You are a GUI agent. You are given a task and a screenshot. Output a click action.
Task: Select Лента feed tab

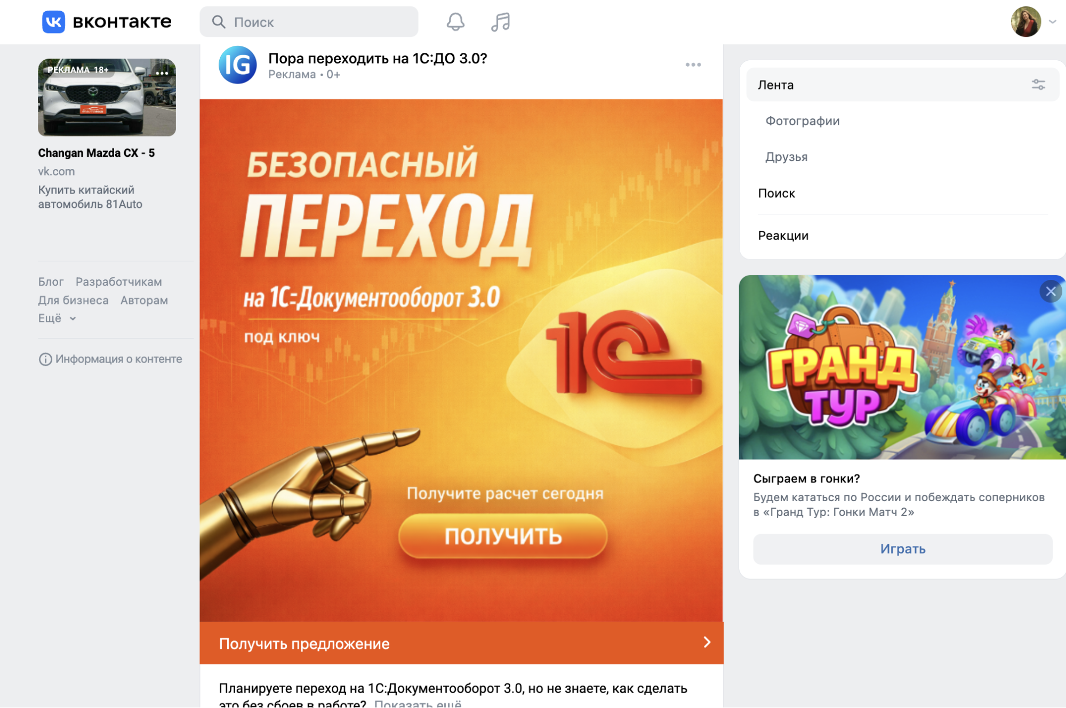point(902,85)
